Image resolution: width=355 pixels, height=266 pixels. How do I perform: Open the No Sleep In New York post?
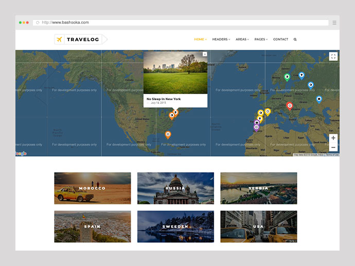pyautogui.click(x=164, y=99)
